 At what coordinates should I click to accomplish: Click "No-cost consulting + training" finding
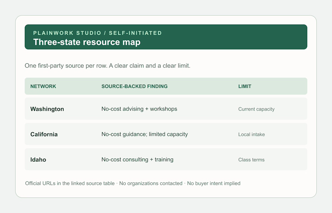(137, 160)
